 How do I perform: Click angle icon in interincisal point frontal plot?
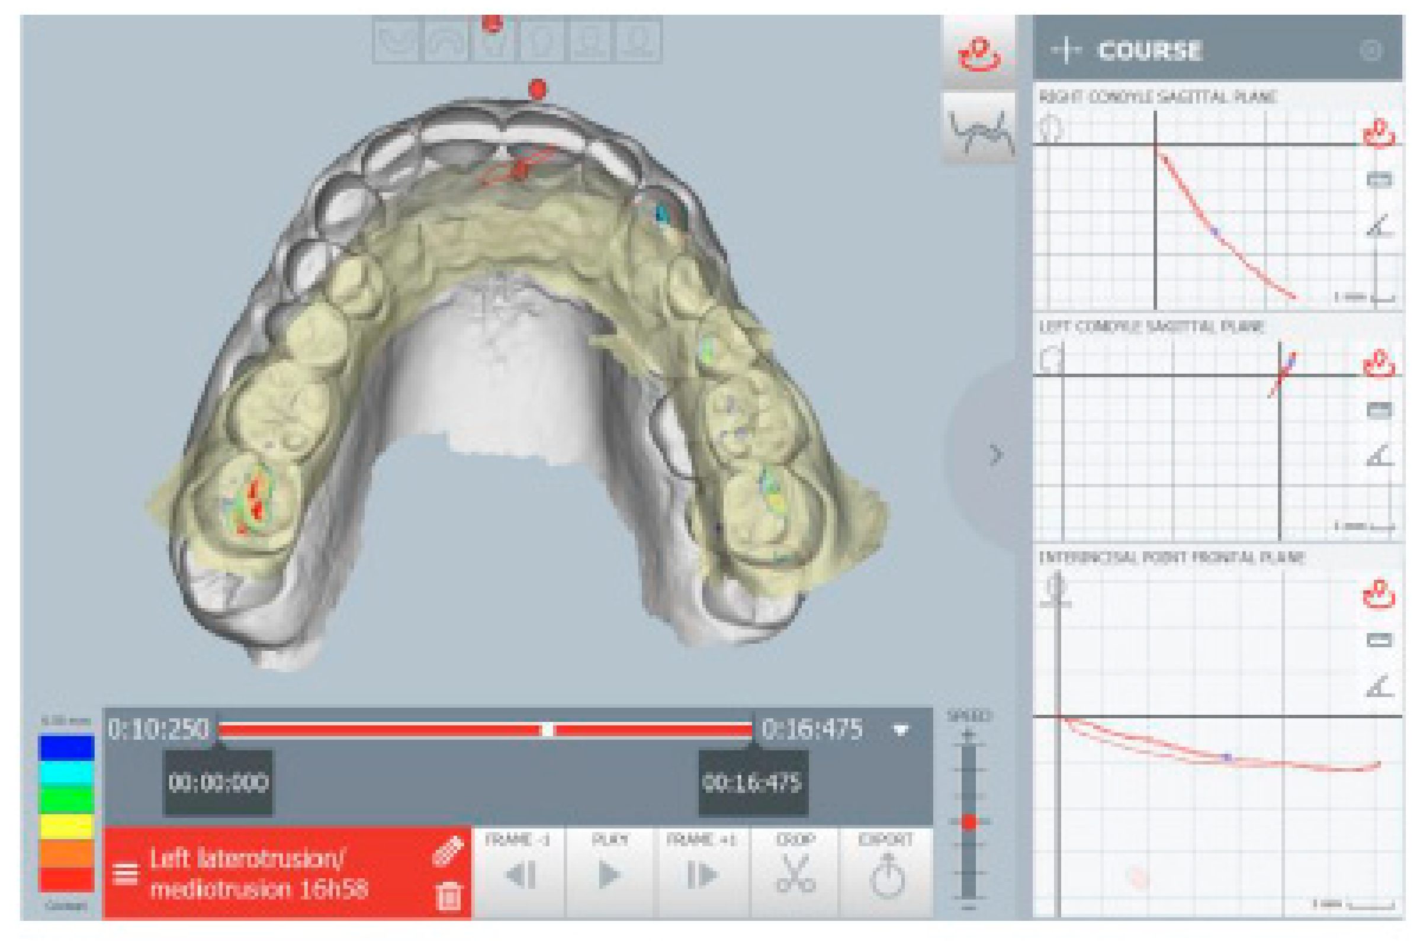tap(1378, 687)
